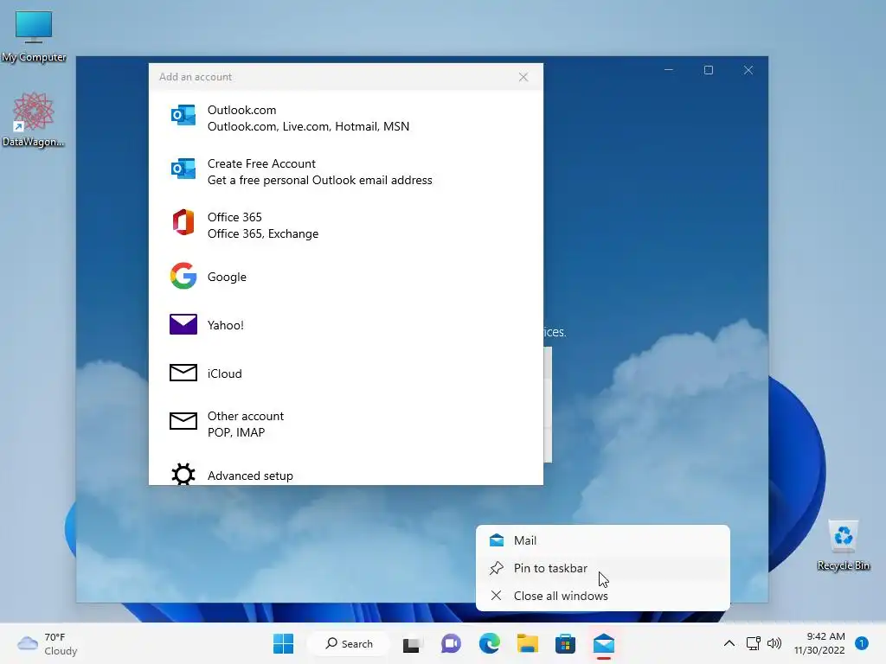The image size is (886, 664).
Task: Open Mail from the jump list
Action: (603, 540)
